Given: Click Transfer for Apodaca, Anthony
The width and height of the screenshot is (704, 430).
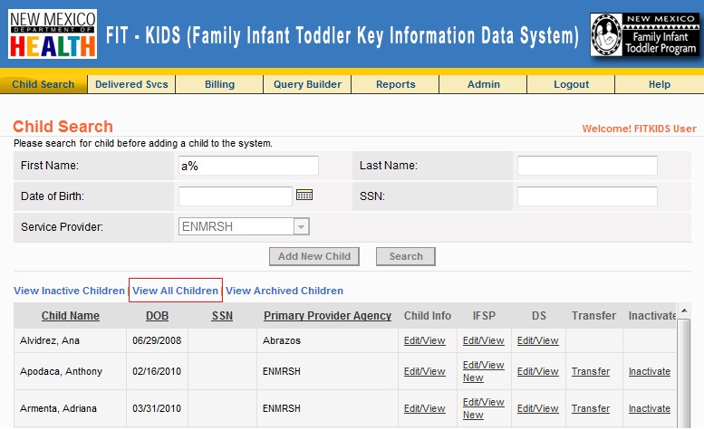Looking at the screenshot, I should tap(591, 372).
